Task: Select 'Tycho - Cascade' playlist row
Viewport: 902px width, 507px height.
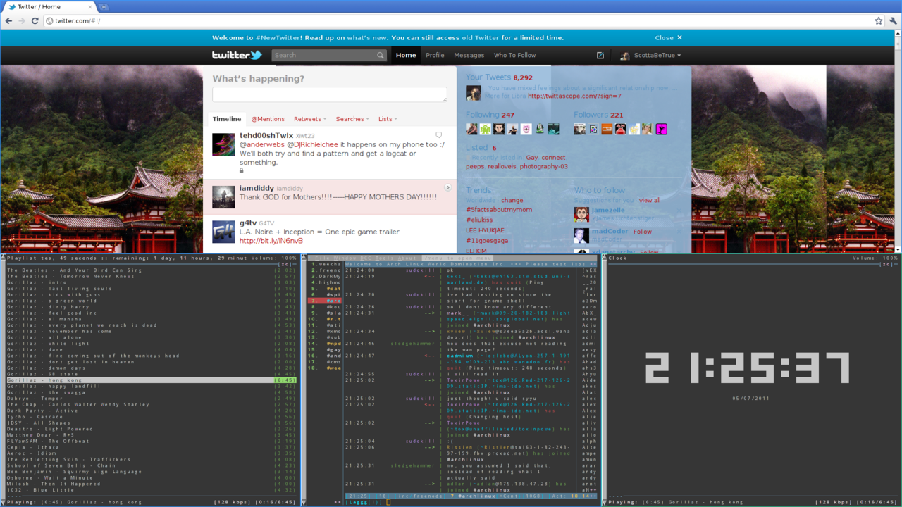Action: [152, 417]
